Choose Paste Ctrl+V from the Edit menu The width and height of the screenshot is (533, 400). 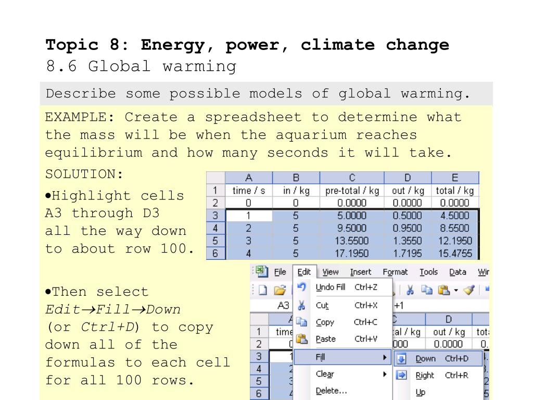[x=344, y=339]
